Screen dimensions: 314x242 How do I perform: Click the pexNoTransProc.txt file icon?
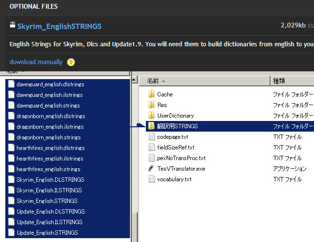tap(152, 158)
